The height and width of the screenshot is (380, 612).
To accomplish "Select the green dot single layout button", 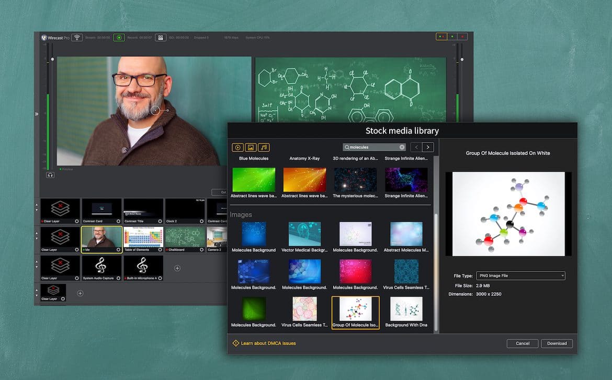I will tap(452, 37).
